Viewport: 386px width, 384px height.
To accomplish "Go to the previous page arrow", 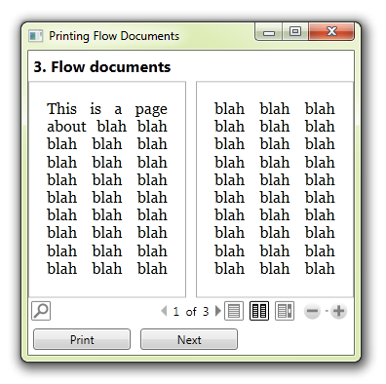I will [x=164, y=311].
